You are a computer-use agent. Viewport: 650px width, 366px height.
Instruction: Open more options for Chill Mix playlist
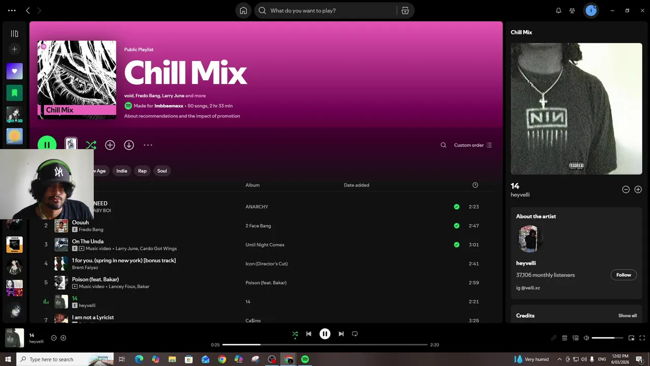[148, 145]
